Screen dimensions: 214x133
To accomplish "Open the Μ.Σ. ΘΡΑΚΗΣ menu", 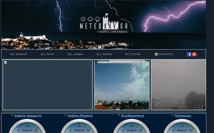I will point(104,54).
